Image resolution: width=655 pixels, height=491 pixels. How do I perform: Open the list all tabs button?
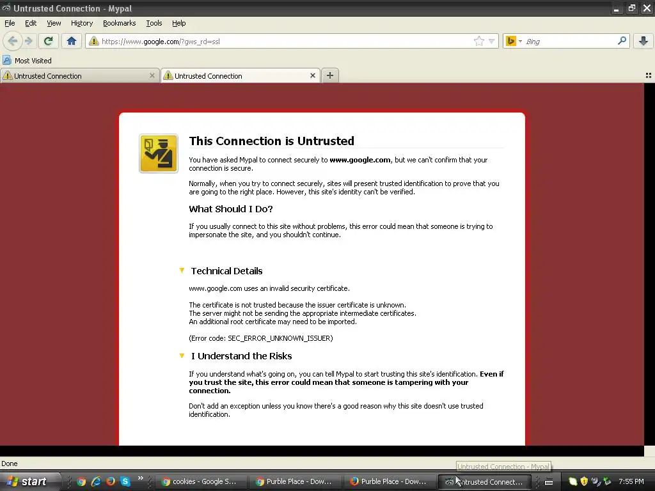click(x=649, y=75)
